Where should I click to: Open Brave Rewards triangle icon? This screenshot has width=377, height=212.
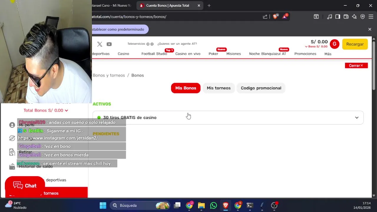tap(285, 16)
